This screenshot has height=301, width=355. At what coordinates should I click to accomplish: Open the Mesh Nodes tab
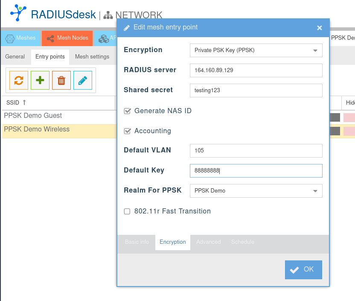tap(67, 38)
